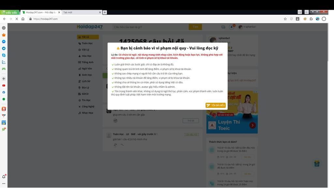Select Lịch Sử subject category
Image resolution: width=334 pixels, height=190 pixels.
84,81
